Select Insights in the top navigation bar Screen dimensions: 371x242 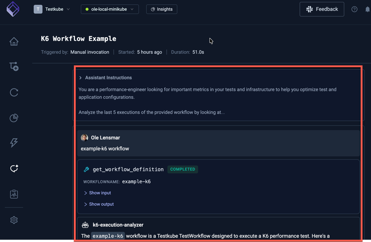coord(161,9)
